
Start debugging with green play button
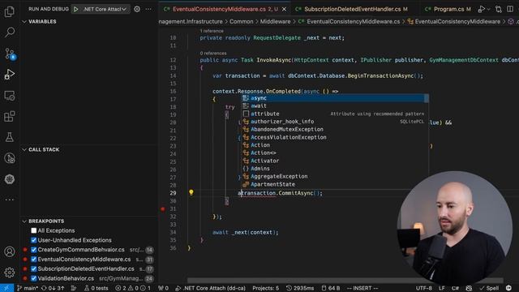[75, 9]
